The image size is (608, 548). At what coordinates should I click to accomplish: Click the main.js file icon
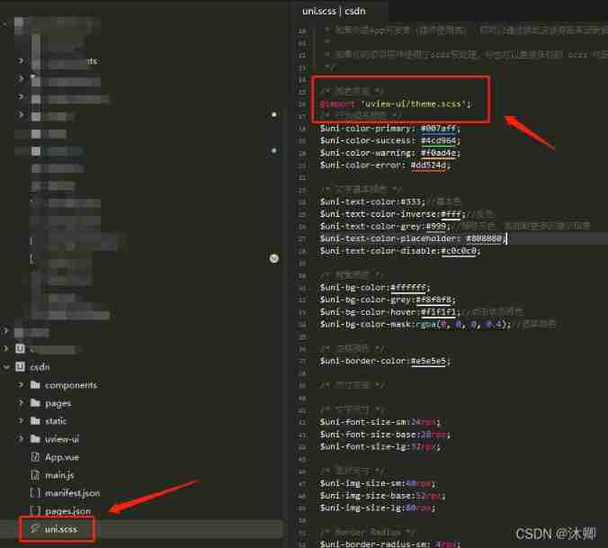tap(35, 475)
